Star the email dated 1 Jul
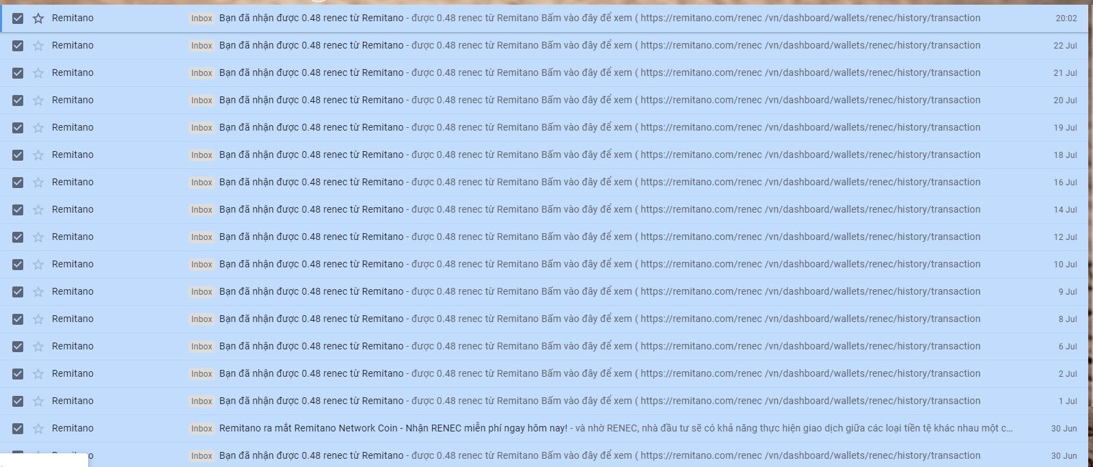 click(x=38, y=401)
